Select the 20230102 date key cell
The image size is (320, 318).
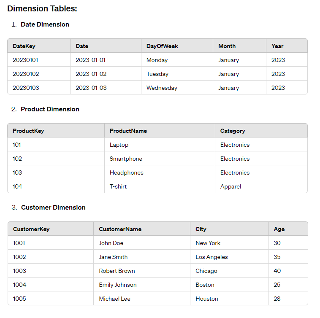(x=26, y=74)
